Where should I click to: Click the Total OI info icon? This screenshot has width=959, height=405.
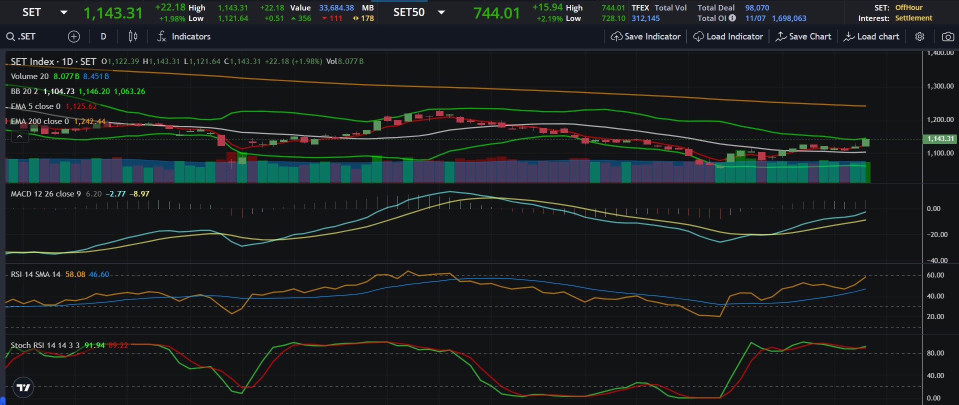(732, 18)
